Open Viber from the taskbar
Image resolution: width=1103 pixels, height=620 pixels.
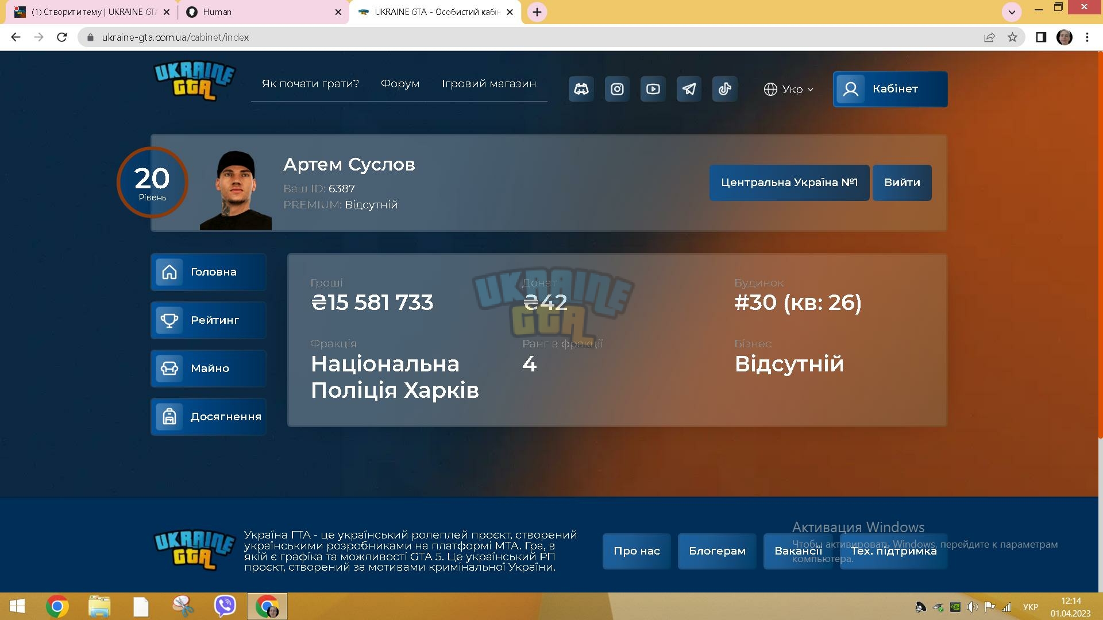point(225,606)
